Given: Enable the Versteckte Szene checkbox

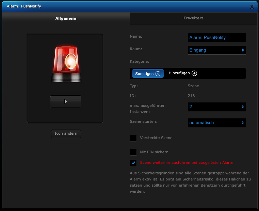Looking at the screenshot, I should (133, 138).
